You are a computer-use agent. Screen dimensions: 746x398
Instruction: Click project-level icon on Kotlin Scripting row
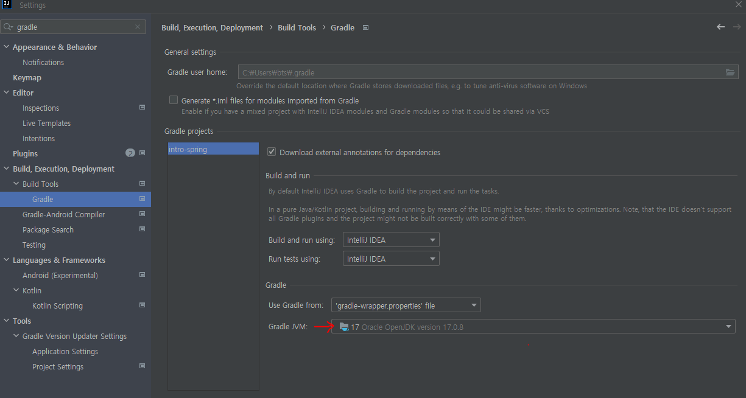pyautogui.click(x=142, y=305)
